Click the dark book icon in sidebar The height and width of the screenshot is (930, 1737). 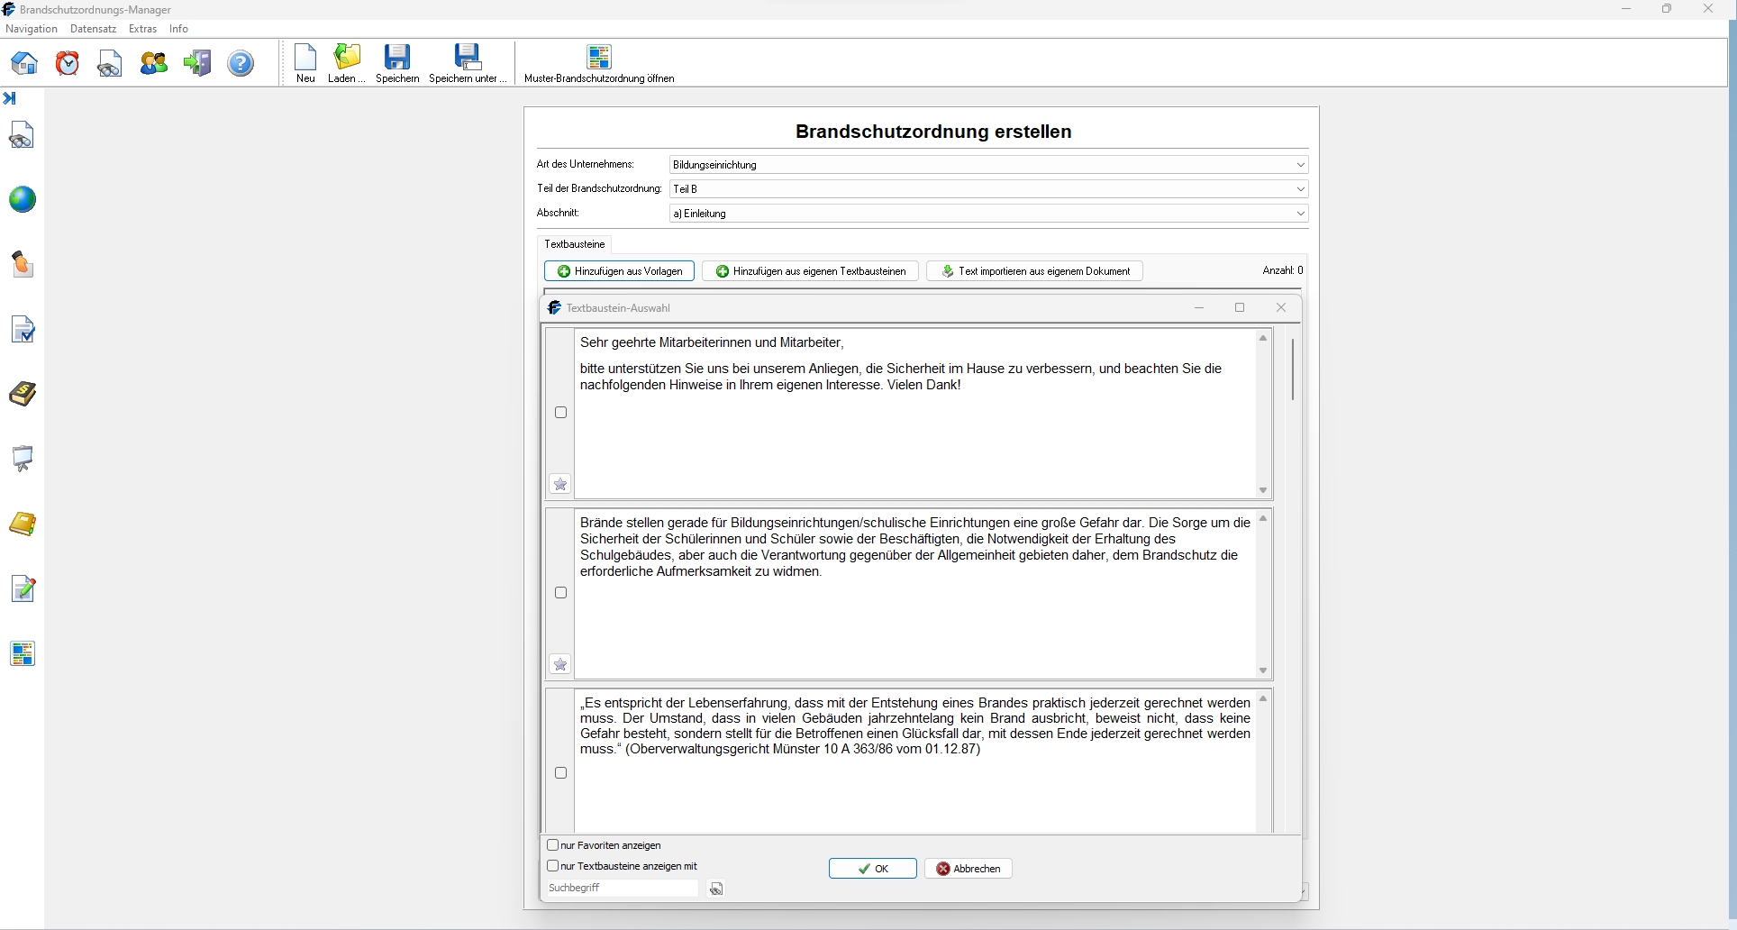(x=23, y=395)
